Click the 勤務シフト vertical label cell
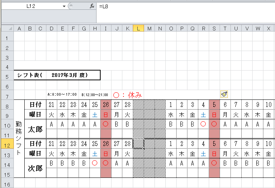Viewport: 275px width, 188px height. coord(19,138)
